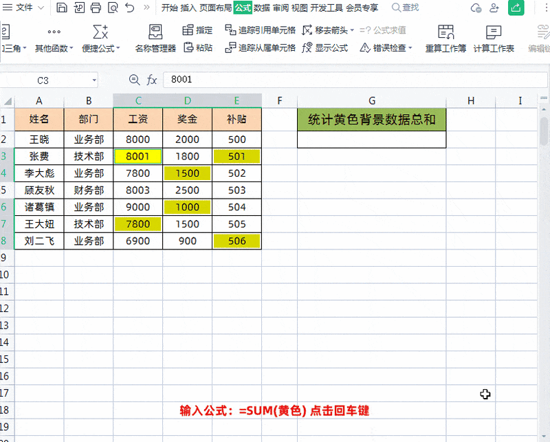Open the 数据 tab

coord(262,8)
